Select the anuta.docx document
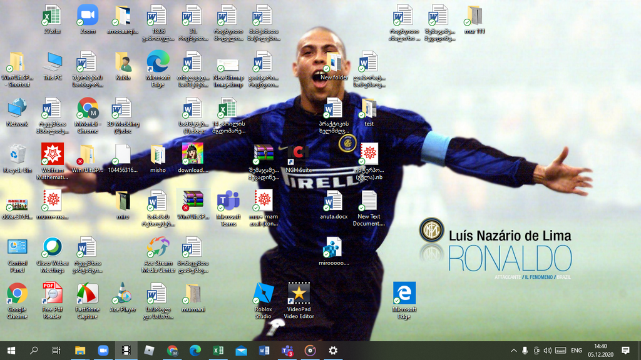 coord(334,205)
